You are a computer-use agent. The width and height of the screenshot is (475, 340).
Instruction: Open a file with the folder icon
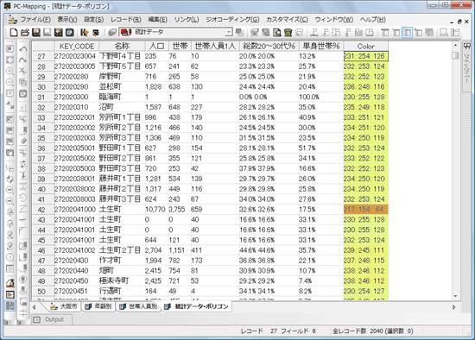point(25,32)
